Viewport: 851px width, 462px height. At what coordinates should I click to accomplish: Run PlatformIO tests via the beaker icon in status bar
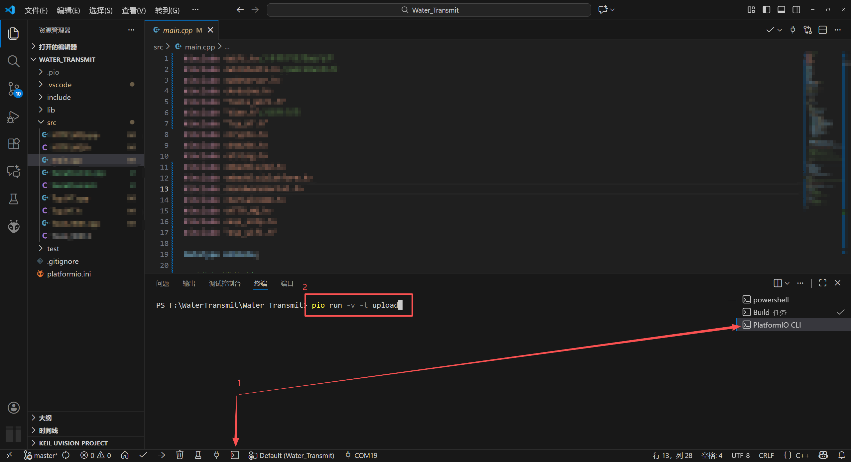pos(198,455)
